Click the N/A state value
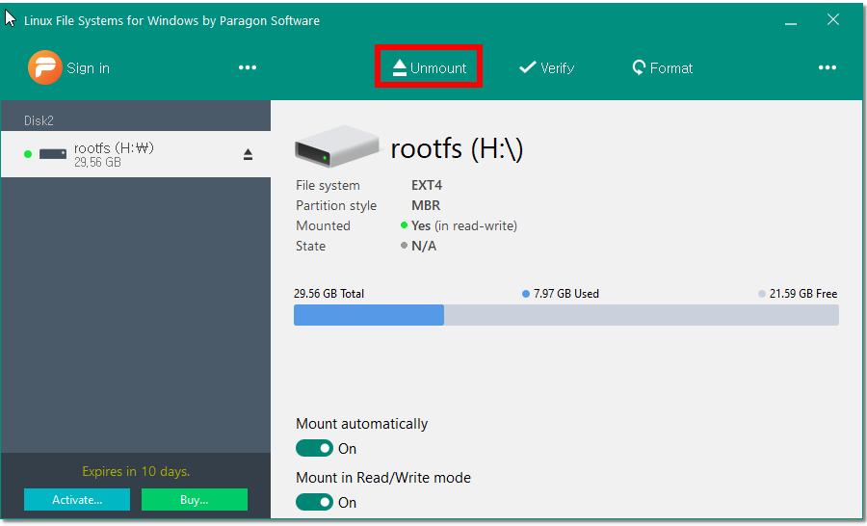The image size is (867, 526). 424,246
